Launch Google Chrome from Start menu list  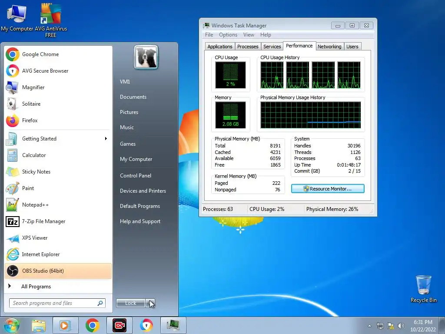(58, 54)
